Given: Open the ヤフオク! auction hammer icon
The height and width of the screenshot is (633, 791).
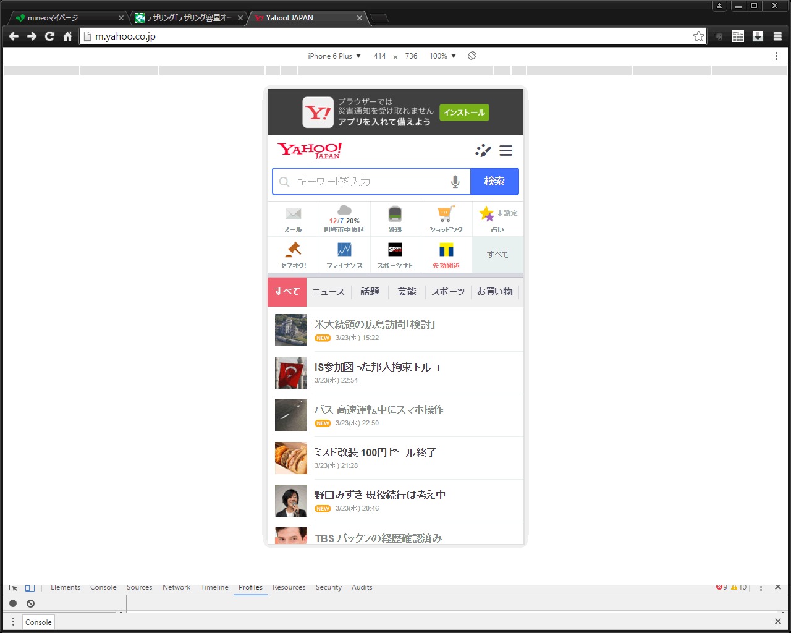Looking at the screenshot, I should click(293, 255).
